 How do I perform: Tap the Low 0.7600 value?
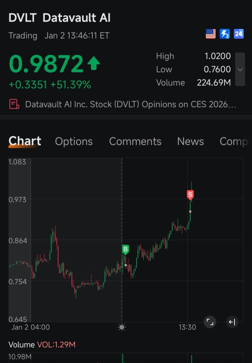tap(217, 69)
